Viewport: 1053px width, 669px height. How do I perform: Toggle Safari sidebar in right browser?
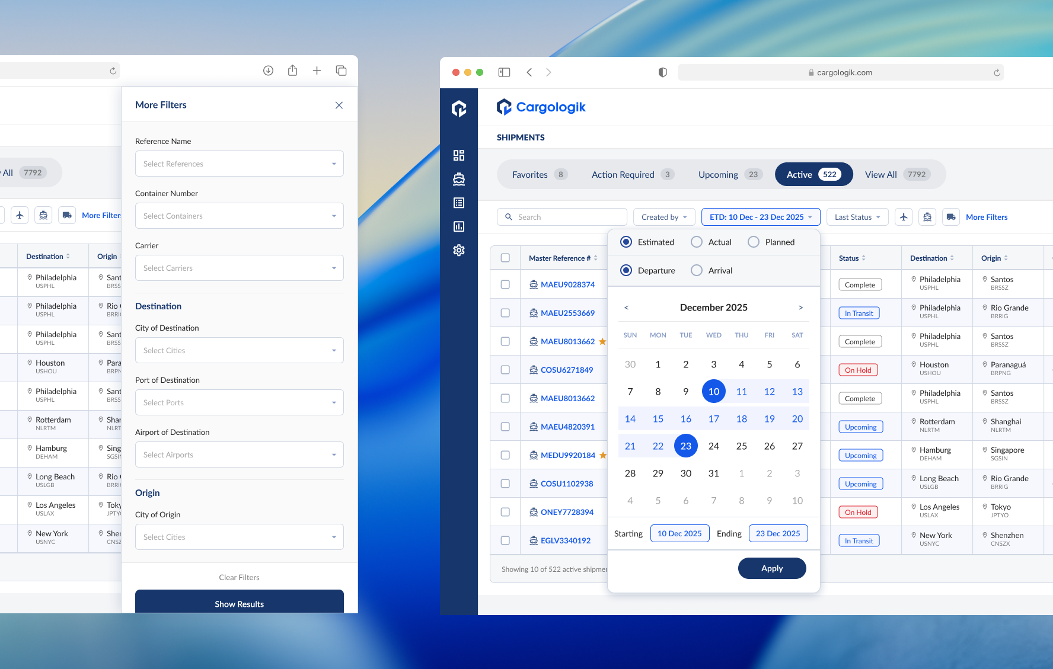pos(504,72)
